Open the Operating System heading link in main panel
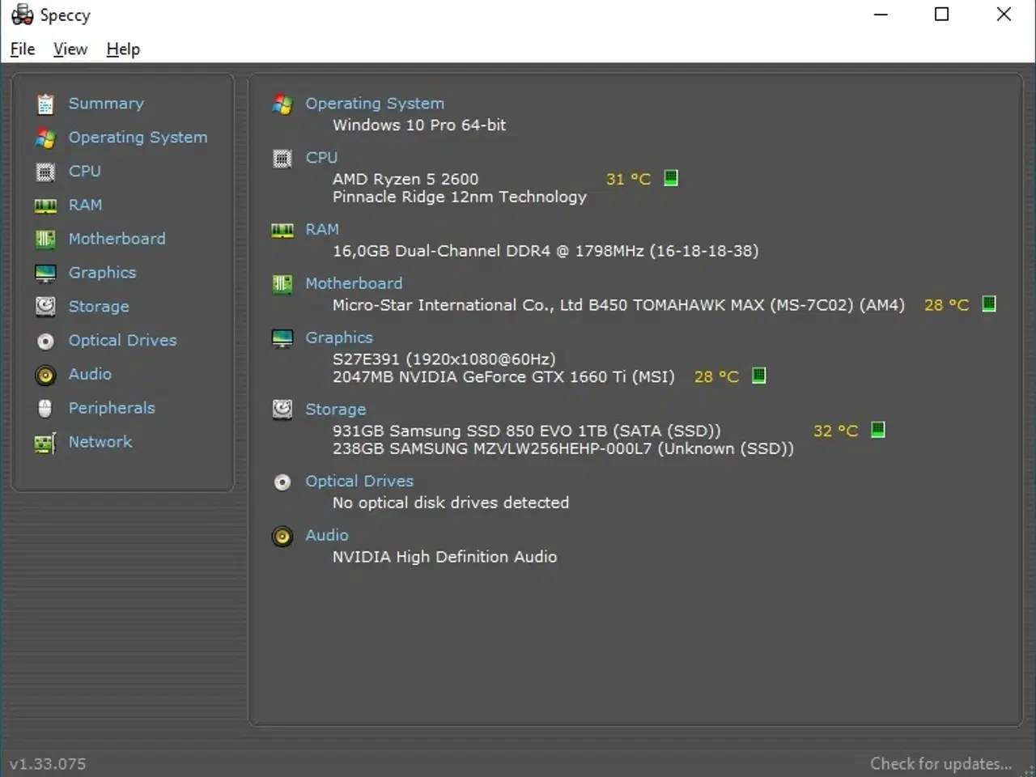Image resolution: width=1036 pixels, height=777 pixels. [374, 104]
